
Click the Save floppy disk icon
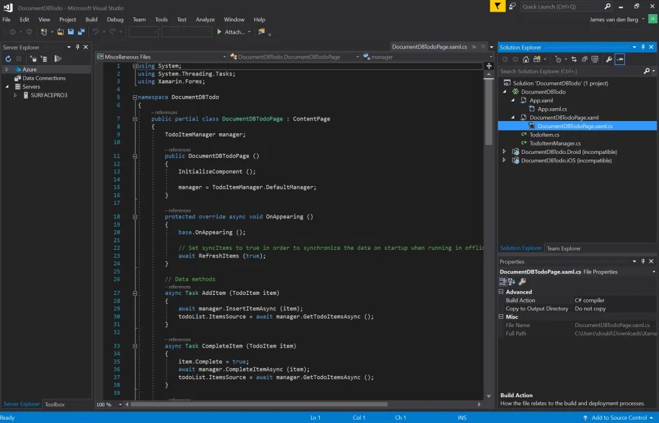pyautogui.click(x=71, y=32)
